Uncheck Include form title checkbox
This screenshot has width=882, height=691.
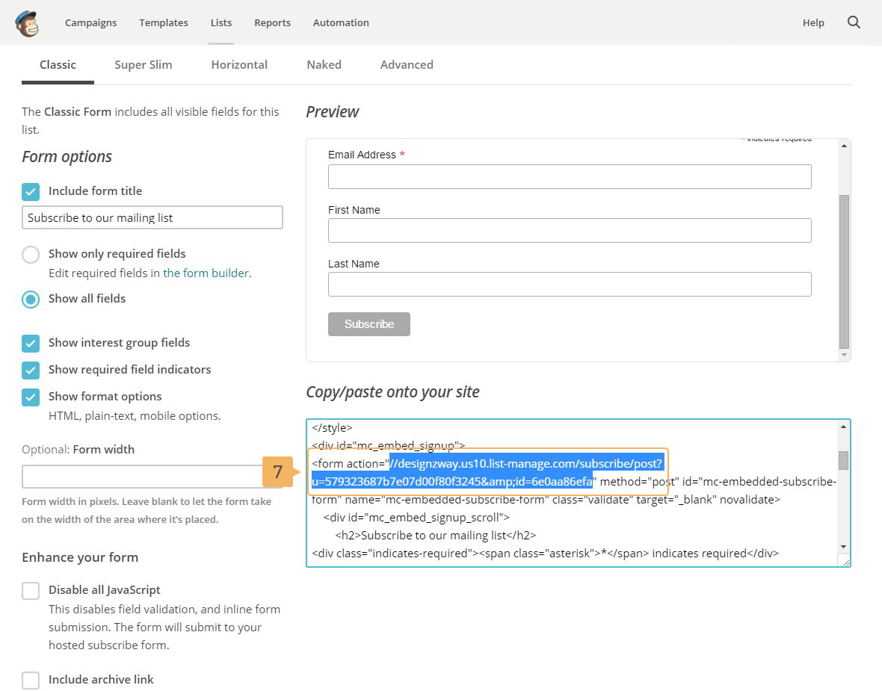coord(31,191)
